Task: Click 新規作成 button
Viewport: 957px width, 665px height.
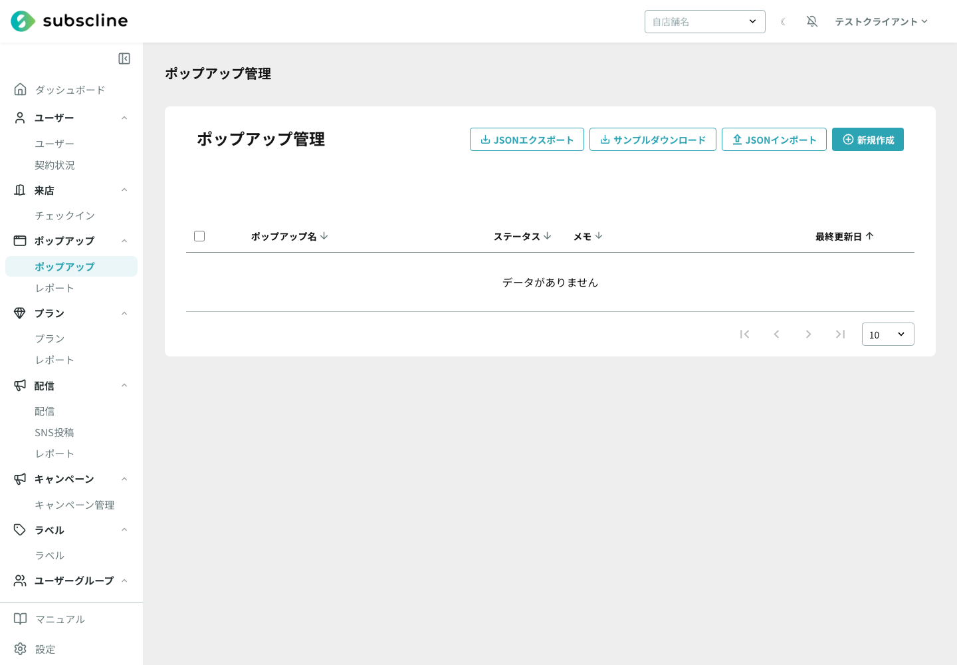Action: pos(868,140)
